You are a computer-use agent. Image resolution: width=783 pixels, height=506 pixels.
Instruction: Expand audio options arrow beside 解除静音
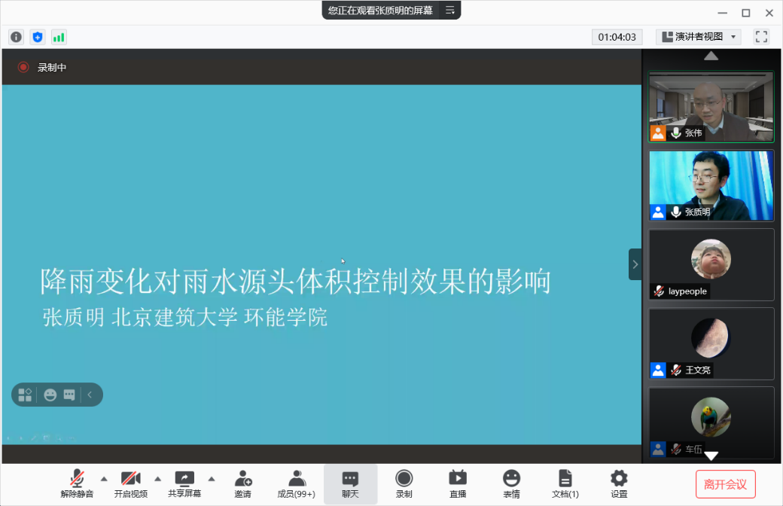104,478
